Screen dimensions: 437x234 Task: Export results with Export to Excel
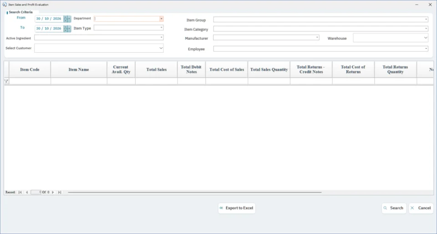[x=237, y=208]
